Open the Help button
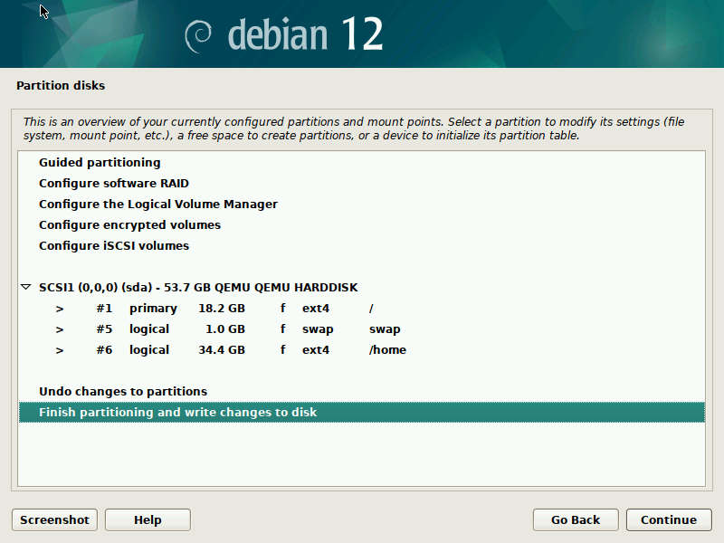 [148, 519]
